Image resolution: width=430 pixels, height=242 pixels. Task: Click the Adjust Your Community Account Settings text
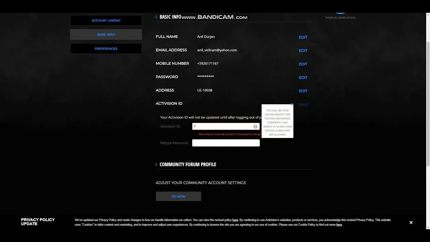pyautogui.click(x=201, y=183)
